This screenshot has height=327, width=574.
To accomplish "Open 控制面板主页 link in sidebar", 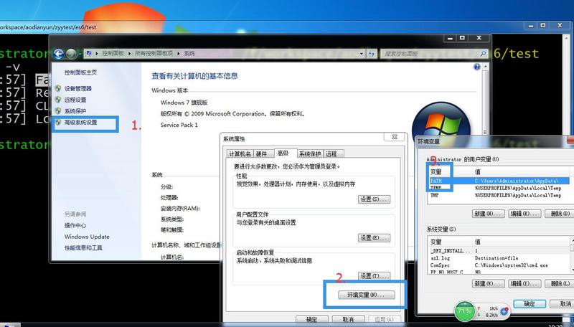I will pos(80,72).
